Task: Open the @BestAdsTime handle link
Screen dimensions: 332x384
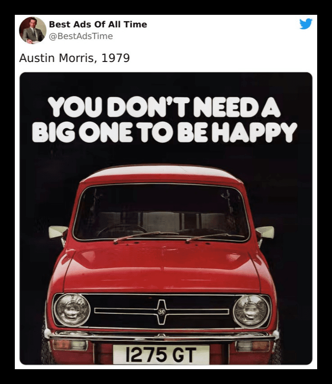Action: tap(81, 36)
